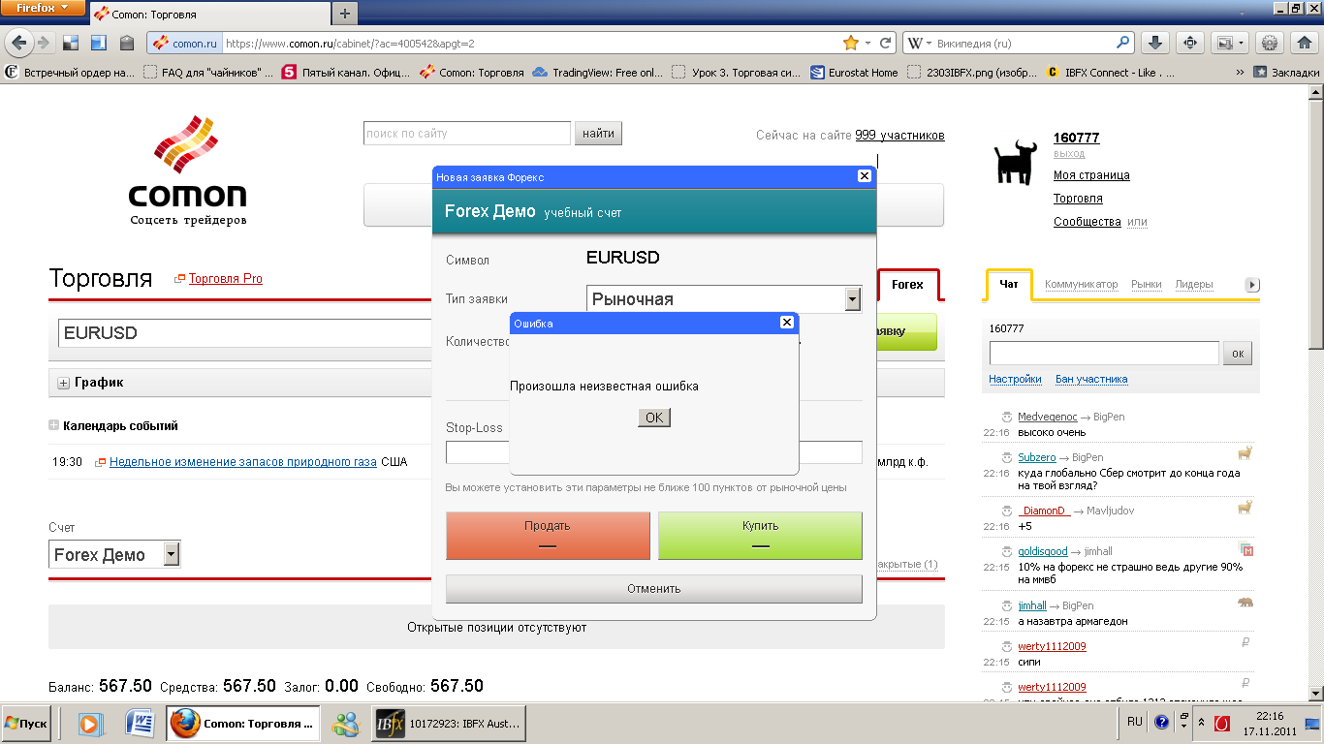Screen dimensions: 1324x744
Task: Show more chat tabs with the arrow
Action: point(1253,285)
